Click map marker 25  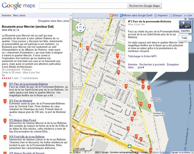pyautogui.click(x=134, y=114)
